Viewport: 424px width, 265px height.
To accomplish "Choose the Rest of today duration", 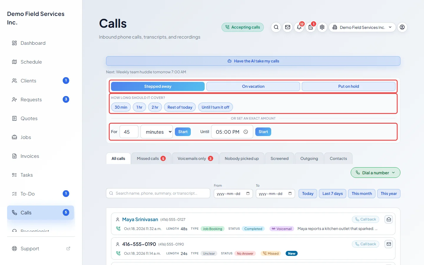I will tap(180, 107).
